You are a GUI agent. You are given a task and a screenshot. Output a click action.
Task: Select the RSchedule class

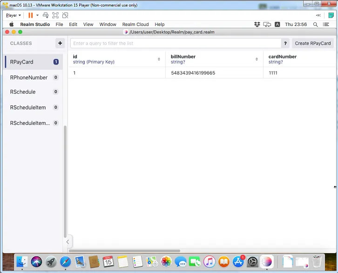[x=34, y=92]
